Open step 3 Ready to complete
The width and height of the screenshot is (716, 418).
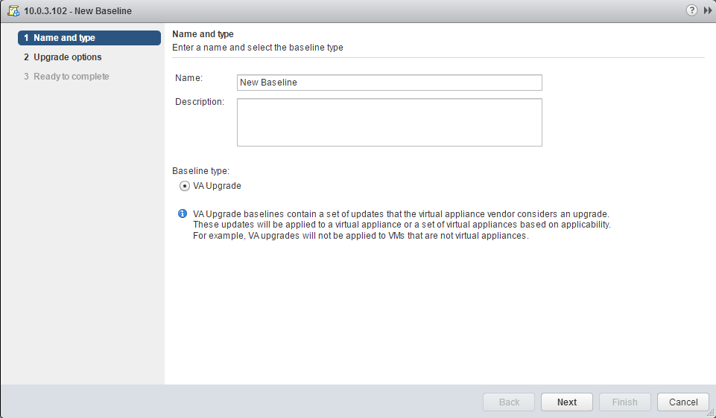point(71,77)
